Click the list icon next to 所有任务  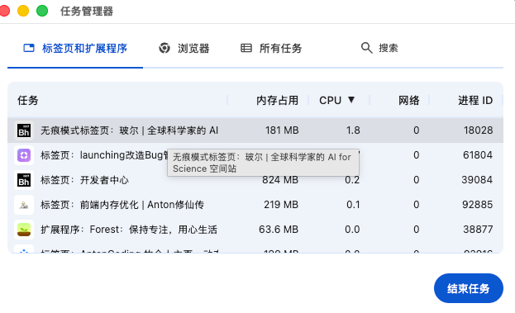click(246, 48)
